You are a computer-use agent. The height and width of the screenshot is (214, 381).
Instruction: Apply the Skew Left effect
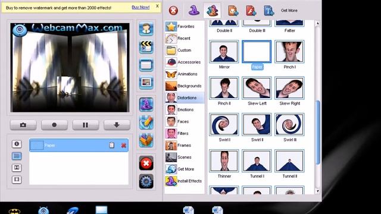click(x=257, y=88)
